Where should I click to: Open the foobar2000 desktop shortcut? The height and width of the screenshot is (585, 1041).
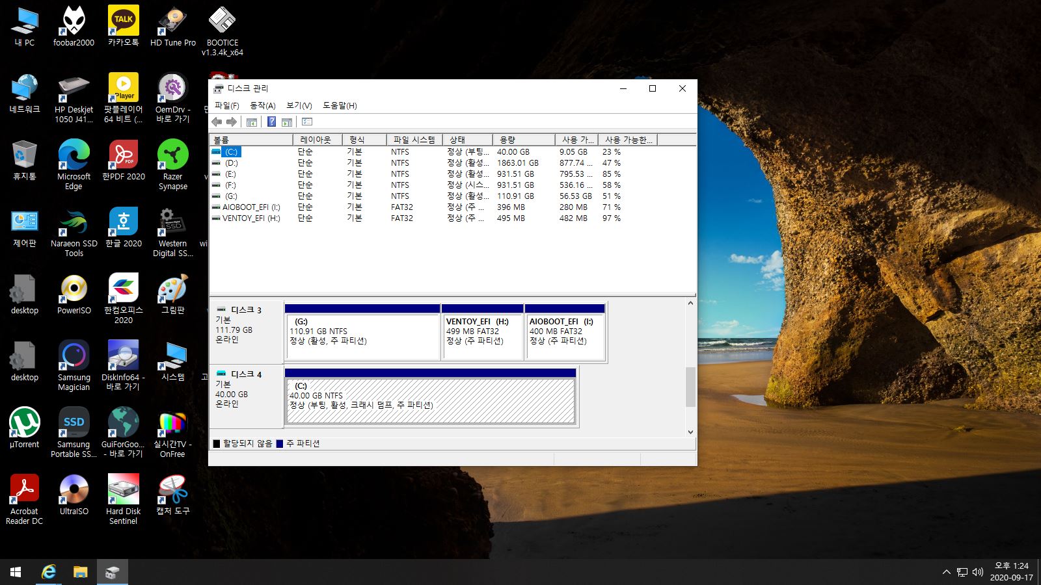pyautogui.click(x=74, y=27)
